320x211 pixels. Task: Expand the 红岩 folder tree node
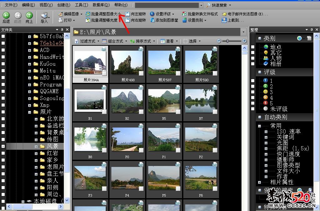[x=36, y=153]
